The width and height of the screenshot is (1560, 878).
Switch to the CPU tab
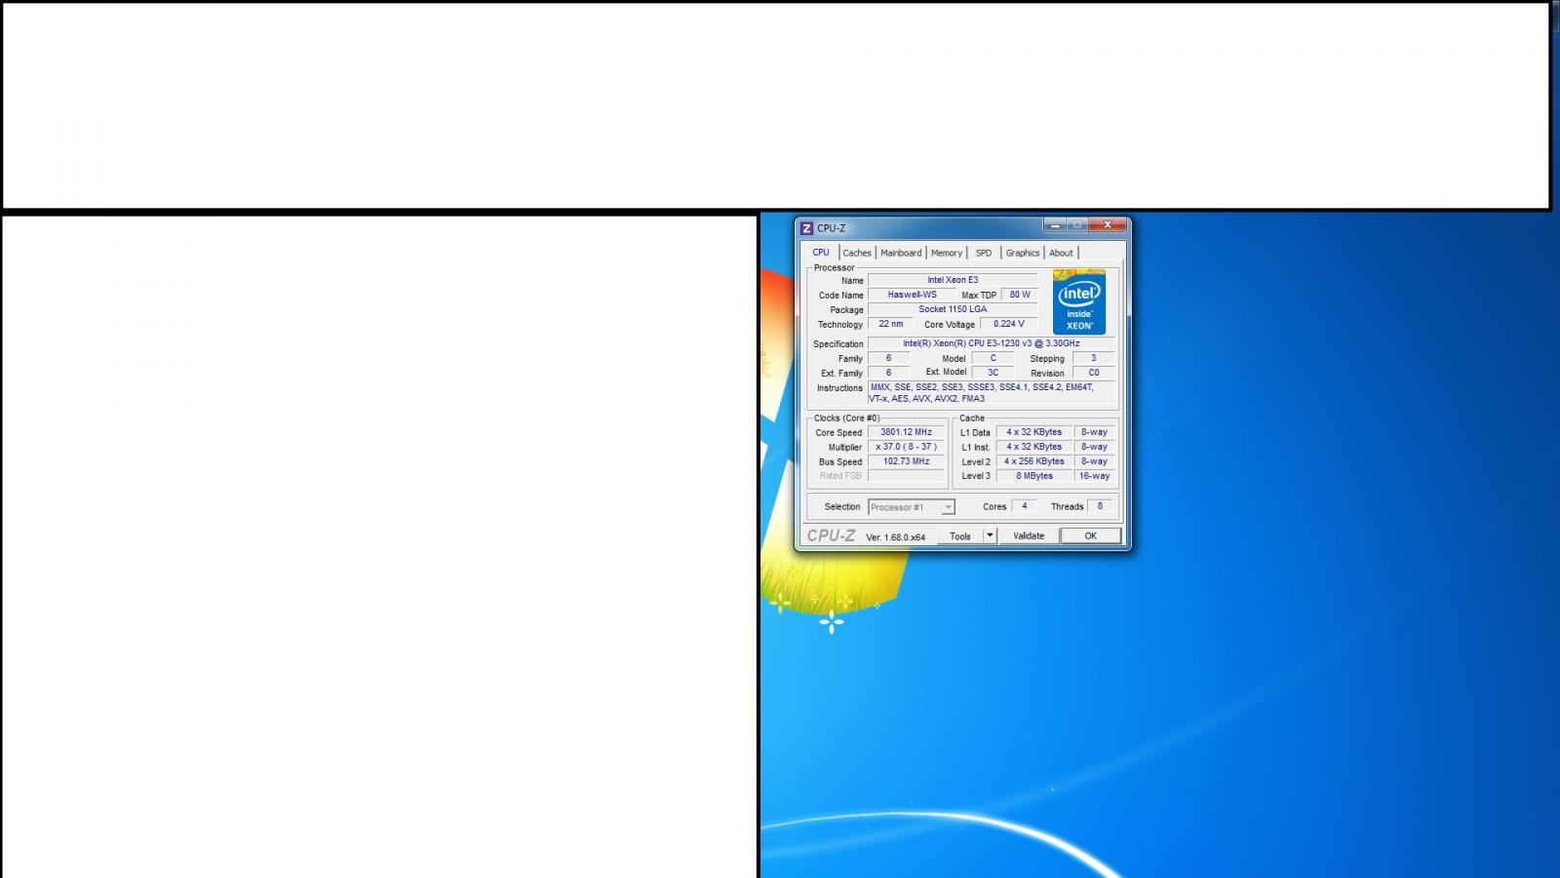click(821, 253)
